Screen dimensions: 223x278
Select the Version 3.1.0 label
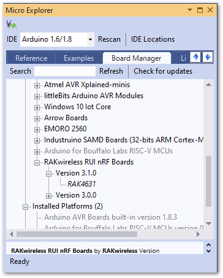(x=76, y=173)
